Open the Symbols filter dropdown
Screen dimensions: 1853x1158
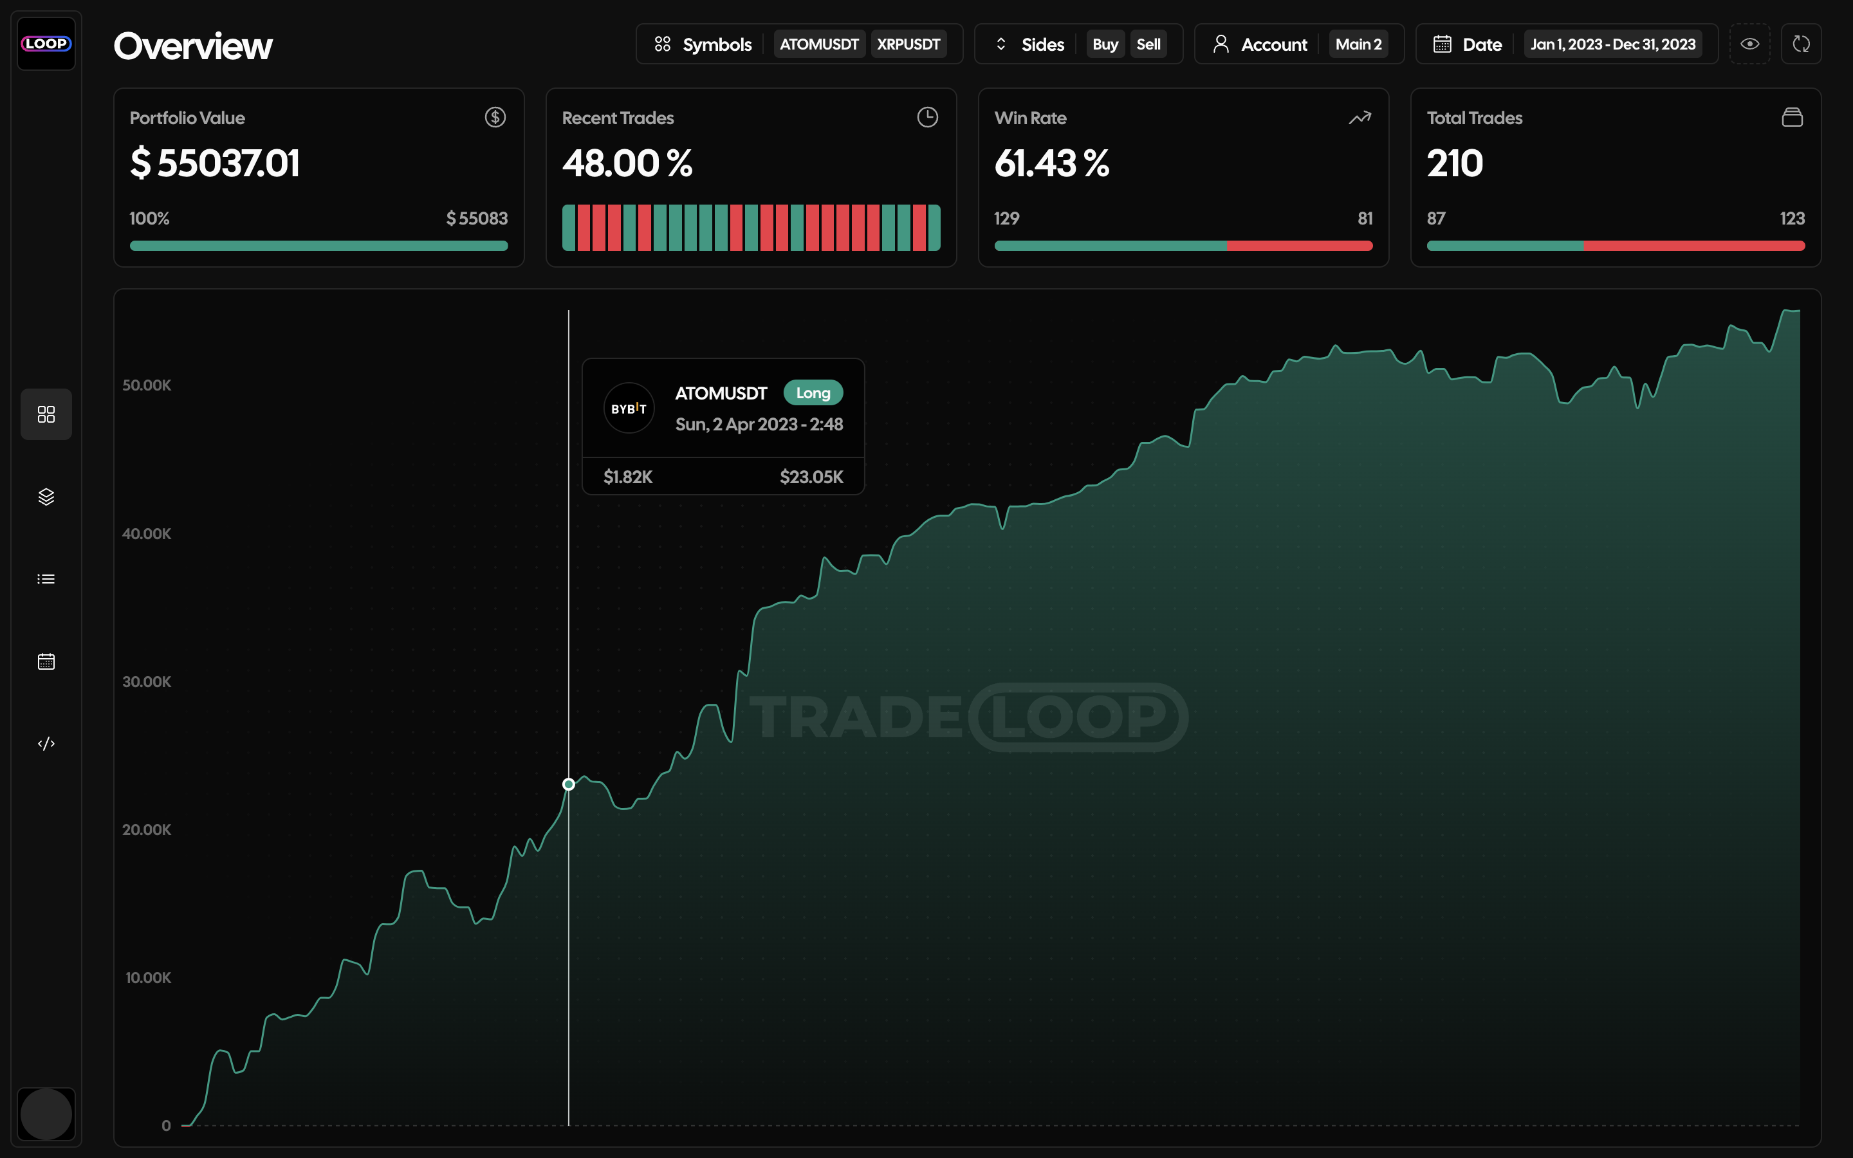pos(703,44)
